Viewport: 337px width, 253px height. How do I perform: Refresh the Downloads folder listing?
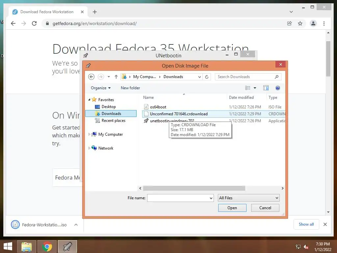(207, 77)
